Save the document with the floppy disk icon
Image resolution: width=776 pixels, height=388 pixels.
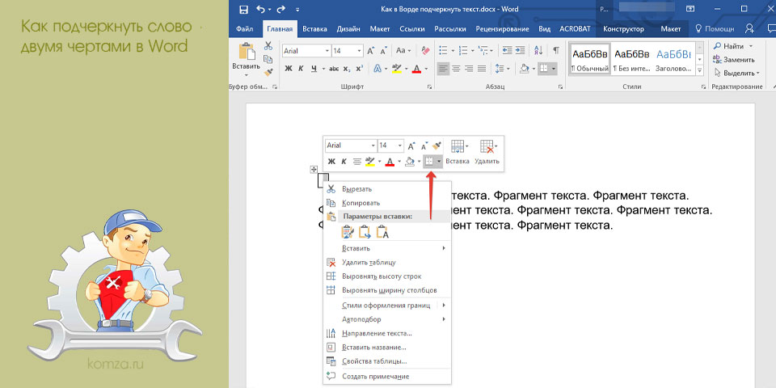coord(243,9)
